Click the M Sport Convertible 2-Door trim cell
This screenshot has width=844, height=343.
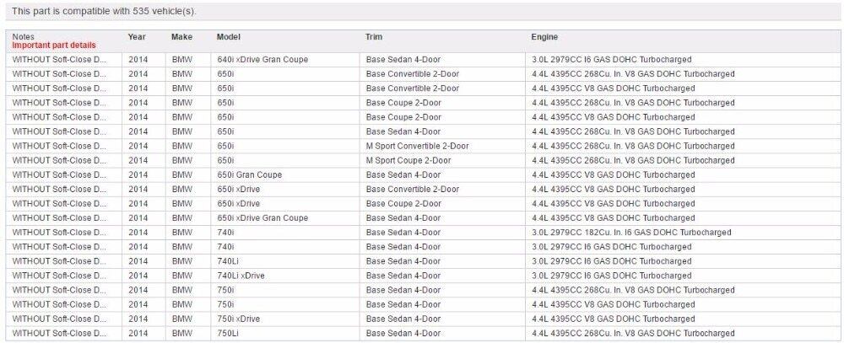point(417,146)
